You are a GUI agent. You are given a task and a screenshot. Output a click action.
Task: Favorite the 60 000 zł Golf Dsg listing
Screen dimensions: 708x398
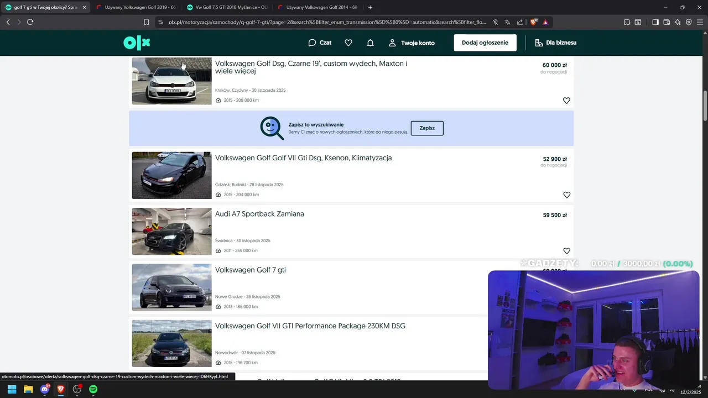tap(566, 101)
